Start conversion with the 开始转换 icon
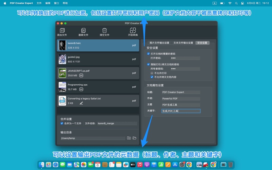Screen dimensions: 272x170 133,30
